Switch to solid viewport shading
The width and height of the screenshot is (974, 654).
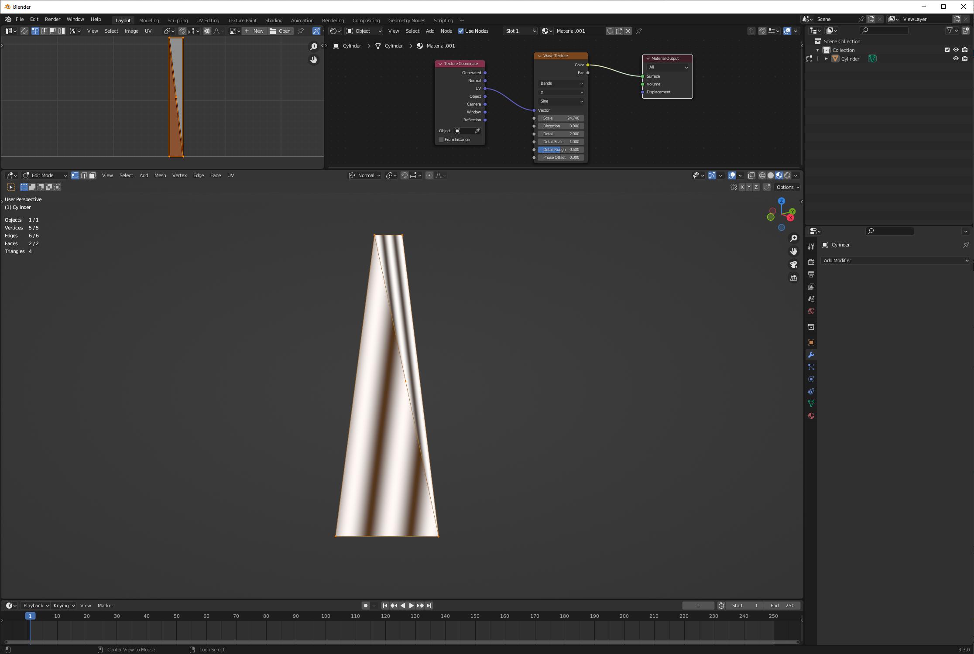pyautogui.click(x=771, y=175)
